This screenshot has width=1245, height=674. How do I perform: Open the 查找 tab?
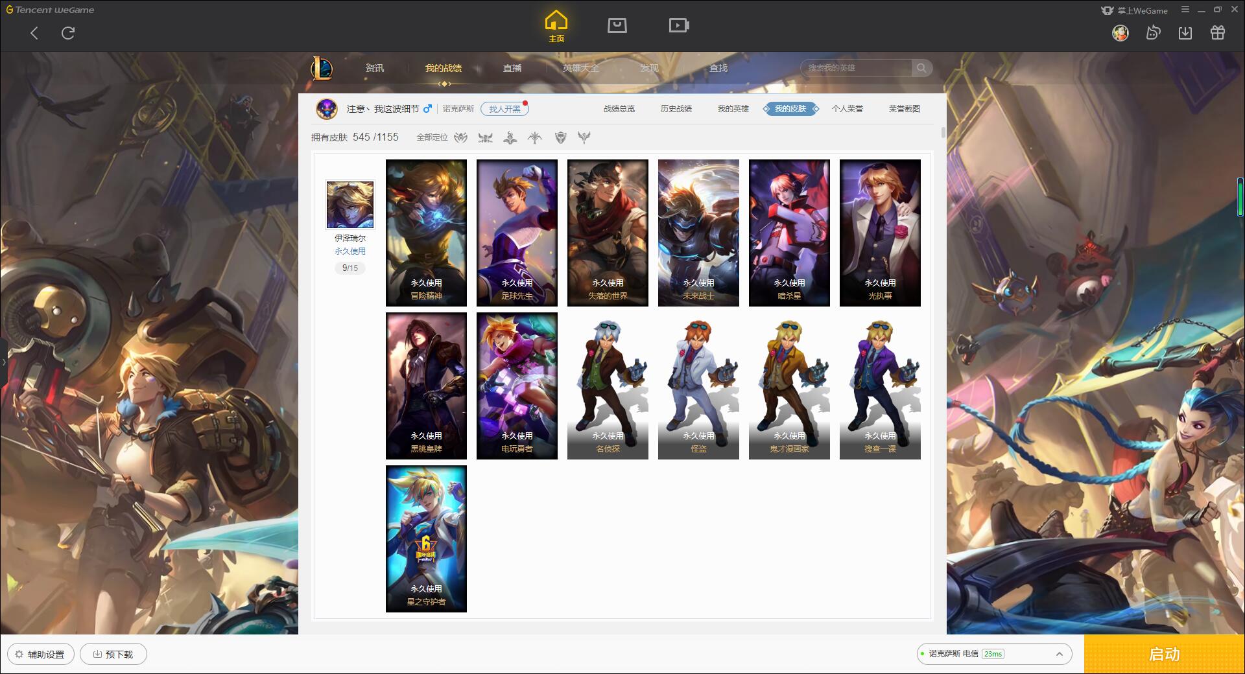[x=718, y=67]
